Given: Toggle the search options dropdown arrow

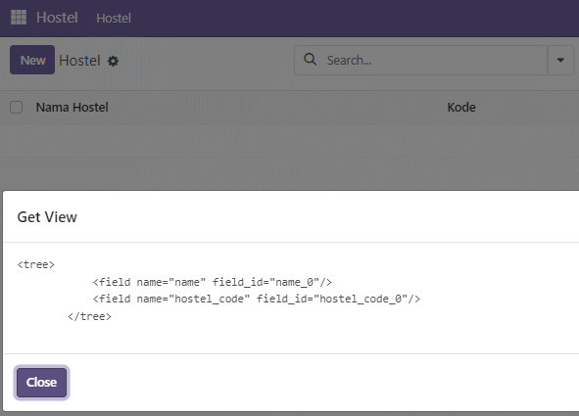Looking at the screenshot, I should 560,60.
